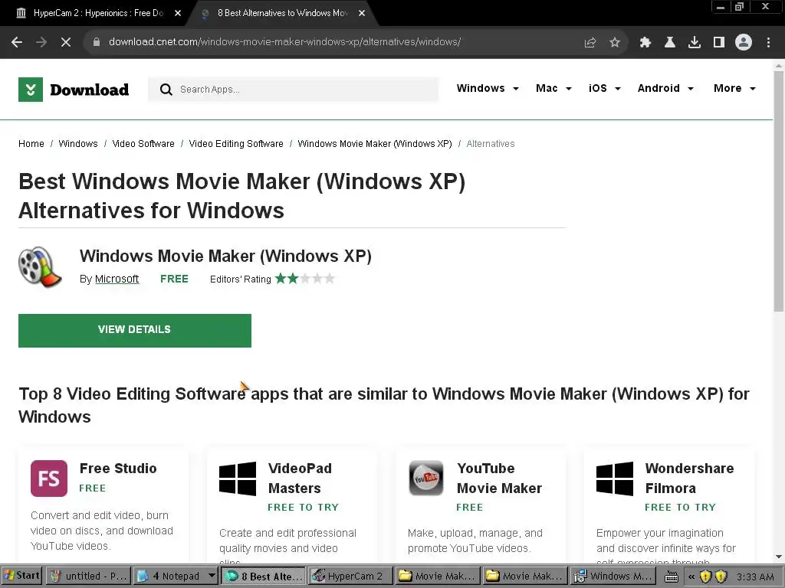Click in the Search Apps field

click(294, 90)
